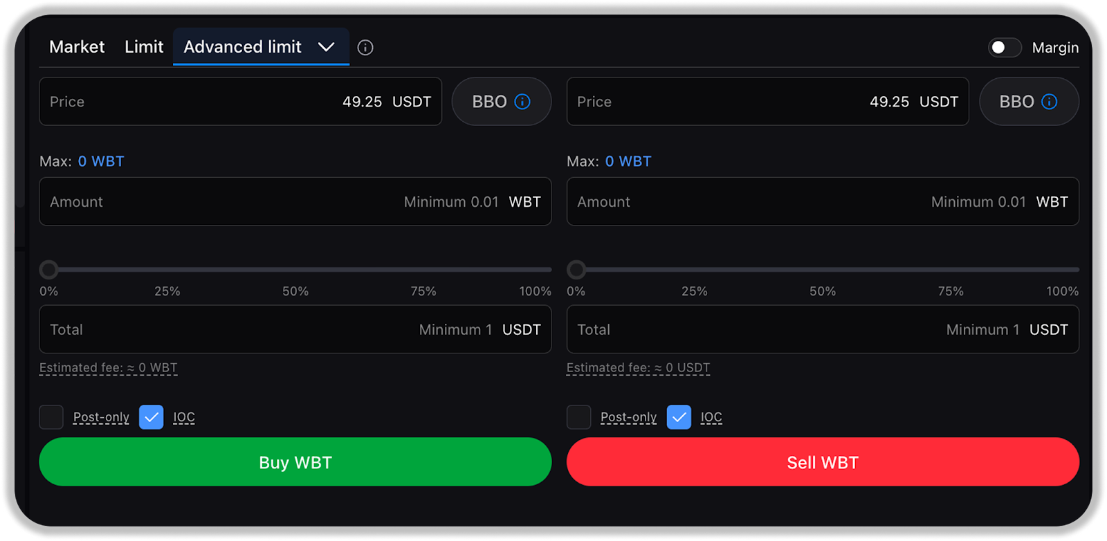Click the buy-side Max 0 WBT link
The image size is (1107, 541).
coord(101,161)
